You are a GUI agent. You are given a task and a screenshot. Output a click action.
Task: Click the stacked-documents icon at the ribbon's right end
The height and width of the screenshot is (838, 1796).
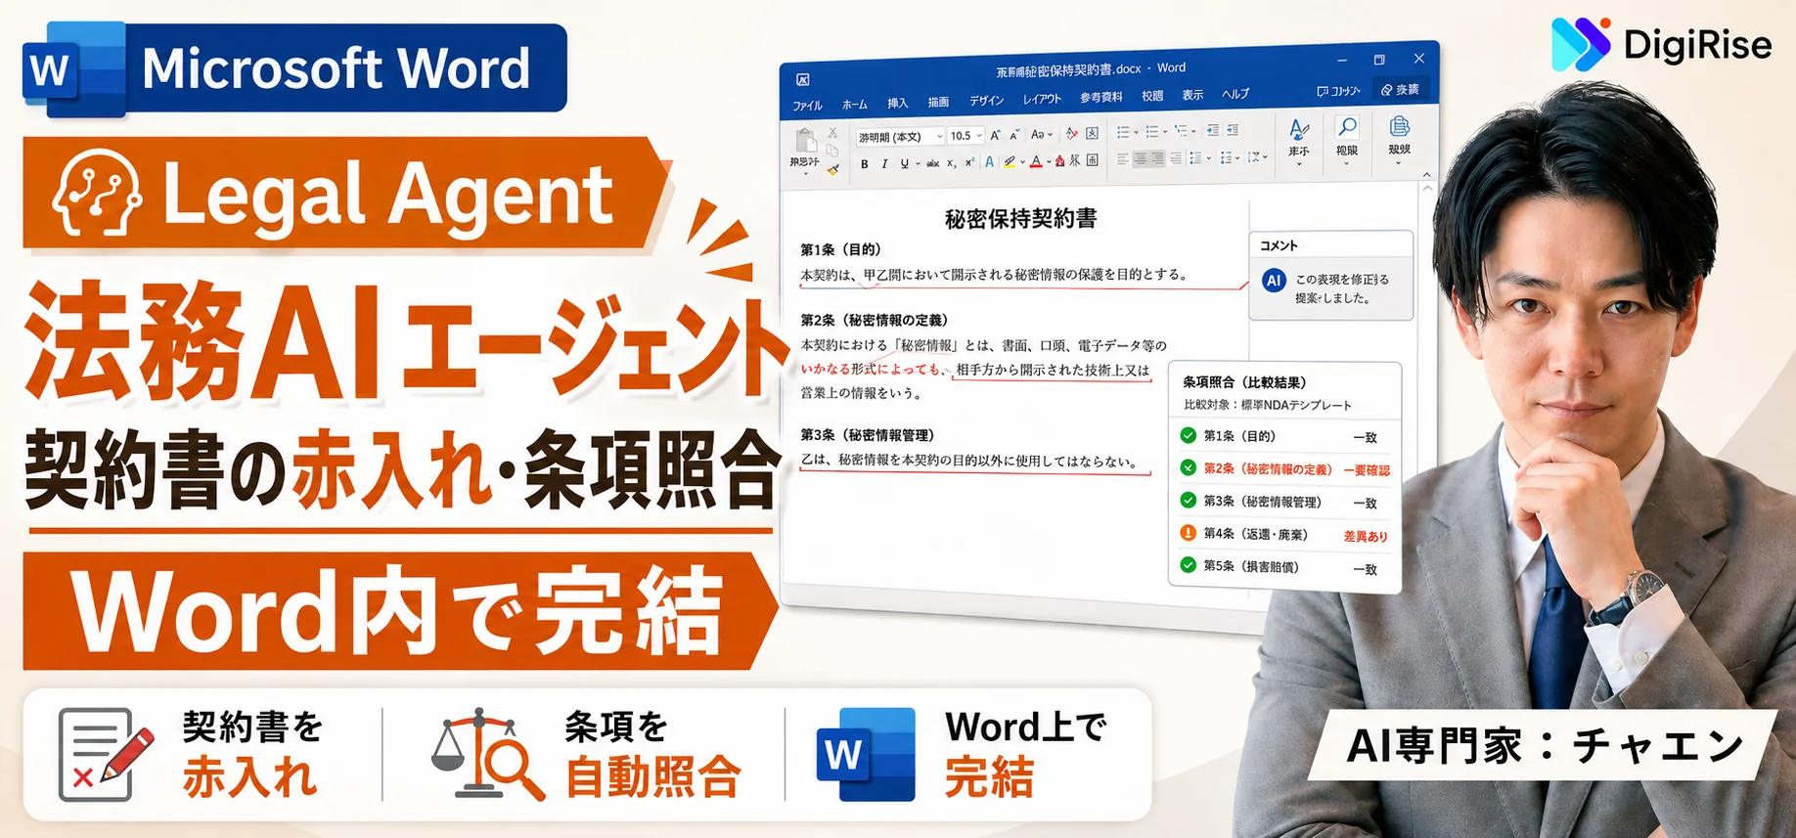click(x=1400, y=126)
